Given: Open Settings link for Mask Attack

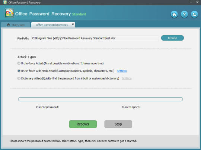Looking at the screenshot, I should point(122,71).
